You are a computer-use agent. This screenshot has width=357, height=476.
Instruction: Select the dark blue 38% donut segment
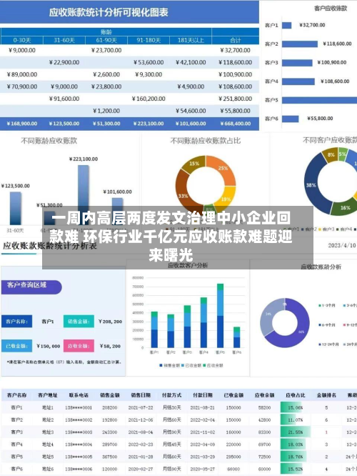(311, 184)
